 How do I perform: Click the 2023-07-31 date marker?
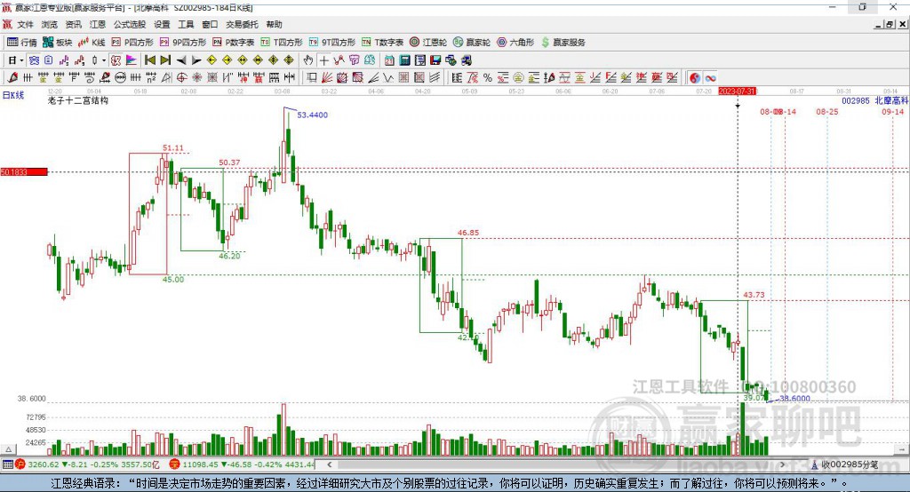click(x=737, y=91)
